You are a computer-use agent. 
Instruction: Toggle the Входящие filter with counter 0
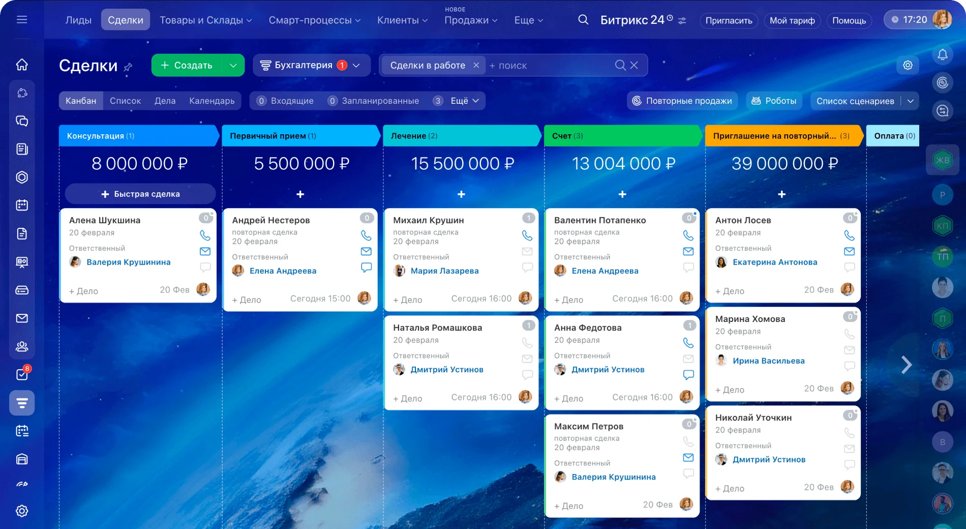click(x=285, y=101)
